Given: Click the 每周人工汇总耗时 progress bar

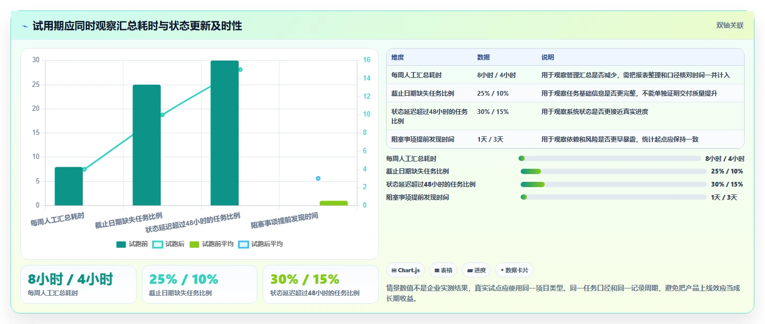Looking at the screenshot, I should [610, 158].
